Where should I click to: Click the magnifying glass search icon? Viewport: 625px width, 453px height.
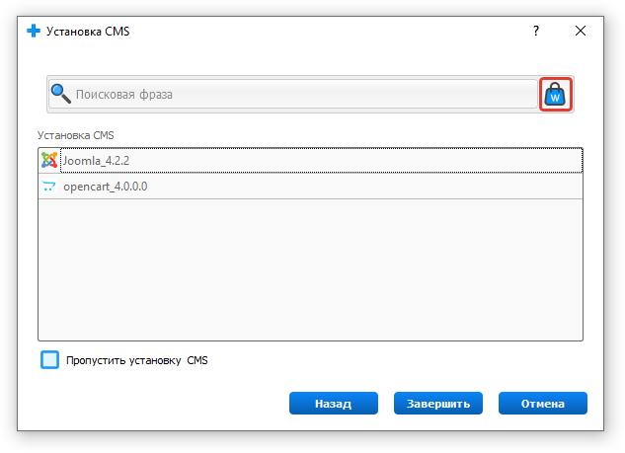pos(61,94)
